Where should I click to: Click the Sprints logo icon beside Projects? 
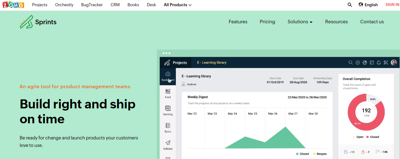pyautogui.click(x=167, y=62)
